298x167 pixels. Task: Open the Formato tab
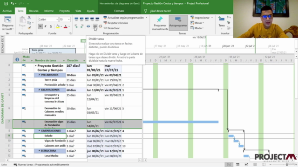coord(119,11)
